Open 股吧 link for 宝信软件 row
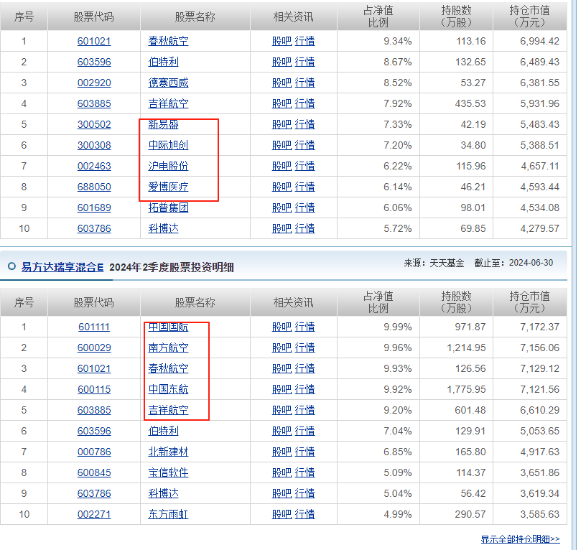This screenshot has width=586, height=550. pyautogui.click(x=282, y=473)
